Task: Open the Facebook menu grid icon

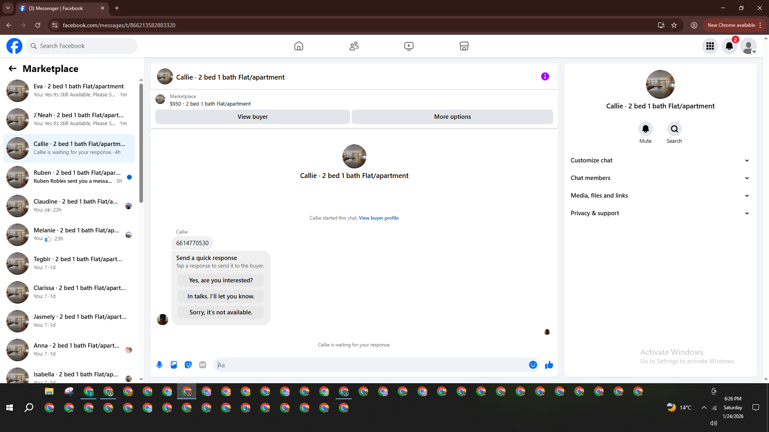Action: click(710, 46)
